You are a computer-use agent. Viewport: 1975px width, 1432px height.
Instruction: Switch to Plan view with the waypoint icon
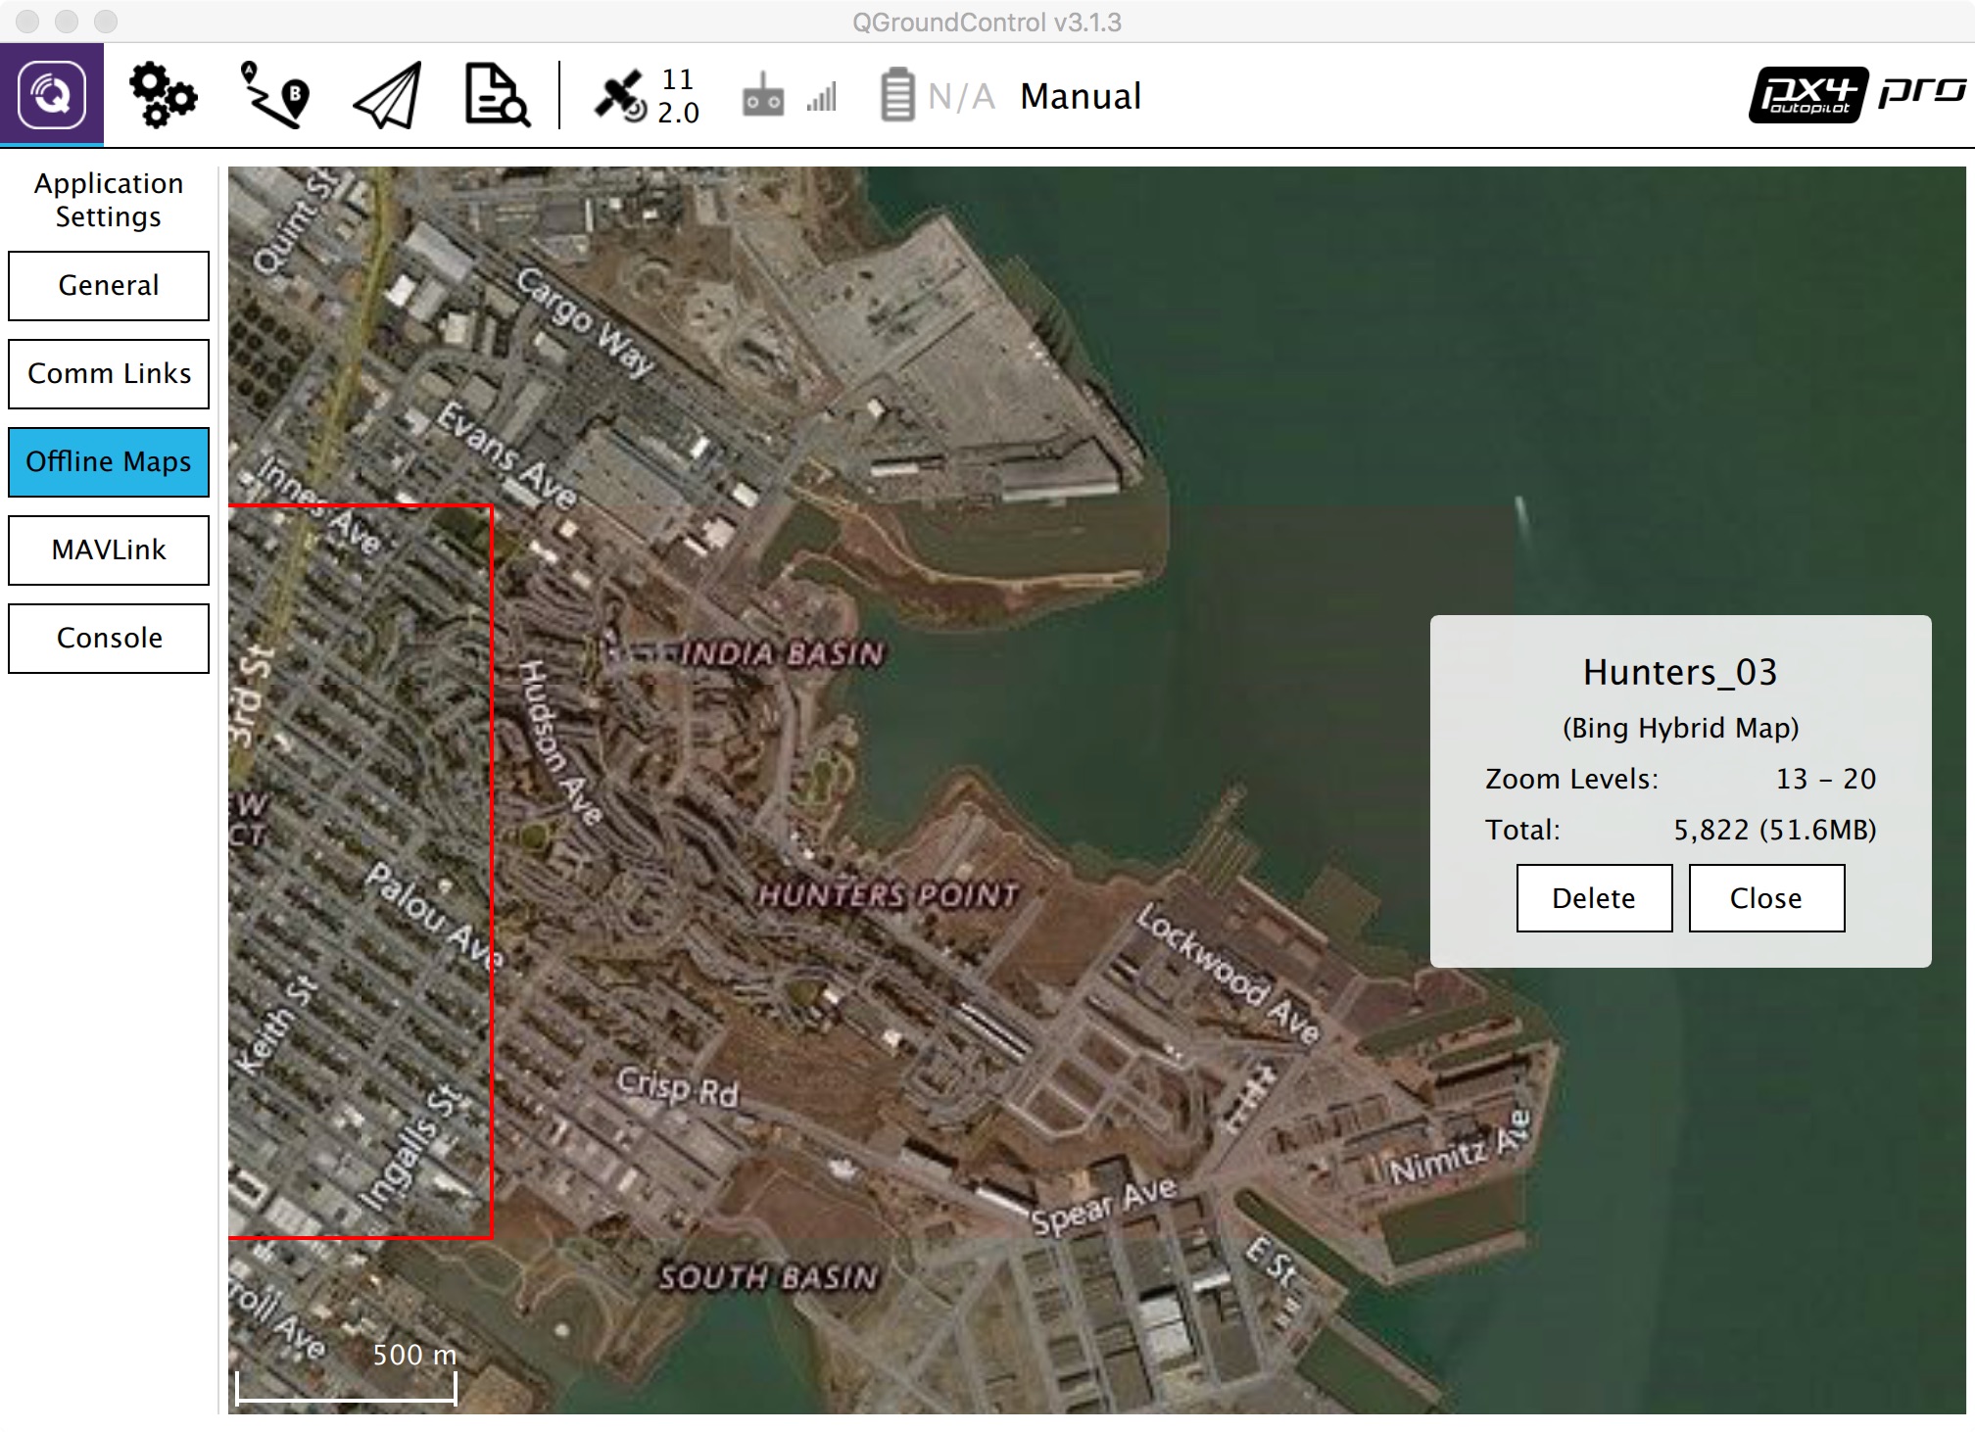coord(274,95)
